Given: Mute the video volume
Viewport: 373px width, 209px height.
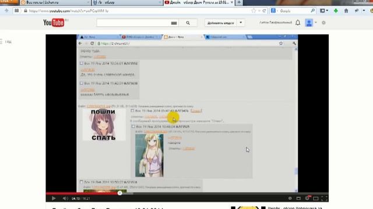Looking at the screenshot, I should (x=65, y=199).
